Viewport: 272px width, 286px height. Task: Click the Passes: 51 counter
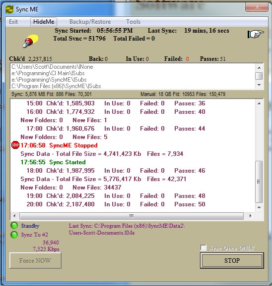(x=213, y=59)
